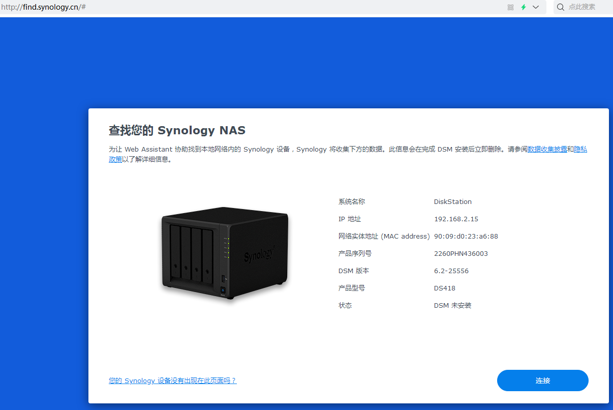The width and height of the screenshot is (613, 410).
Task: Click the DS418 NAS device image
Action: click(225, 253)
